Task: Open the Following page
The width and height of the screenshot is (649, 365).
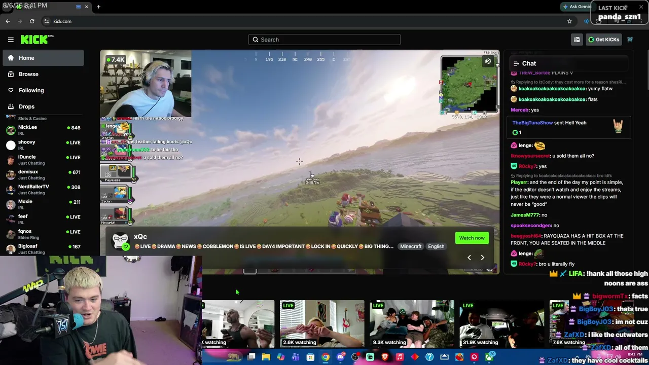Action: click(x=43, y=90)
